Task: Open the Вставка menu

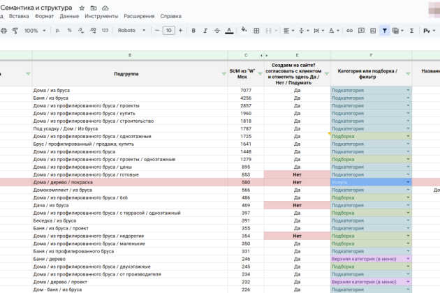Action: click(x=19, y=15)
